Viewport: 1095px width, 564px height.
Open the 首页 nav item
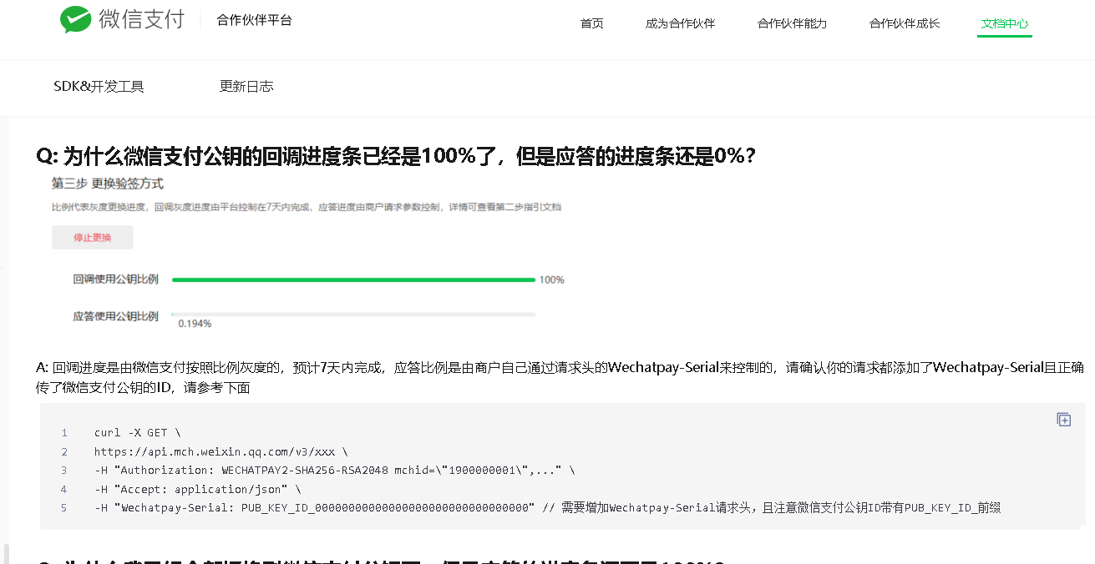(592, 23)
